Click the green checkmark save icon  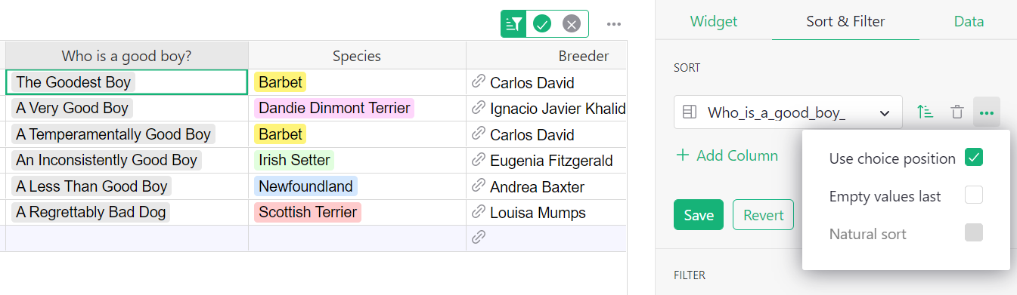(542, 24)
